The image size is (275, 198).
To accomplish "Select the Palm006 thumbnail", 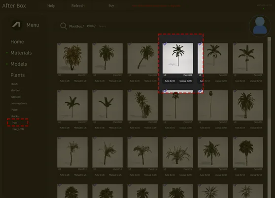I will 248,58.
